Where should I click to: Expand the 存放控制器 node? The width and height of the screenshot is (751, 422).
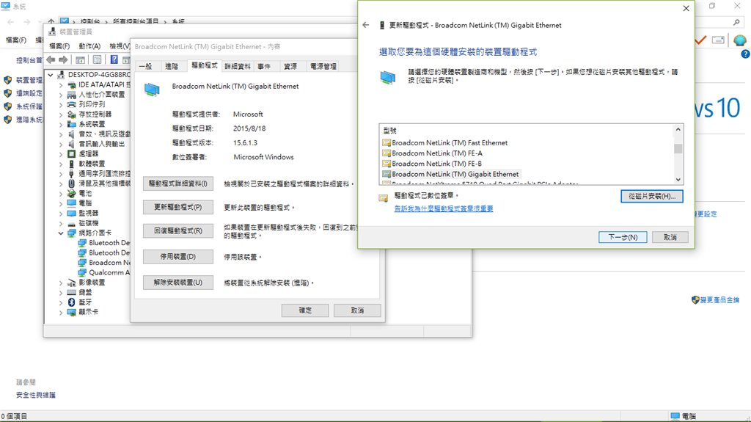click(x=61, y=114)
